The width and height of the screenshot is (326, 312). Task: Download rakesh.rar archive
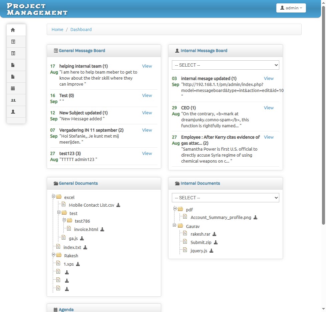point(214,234)
